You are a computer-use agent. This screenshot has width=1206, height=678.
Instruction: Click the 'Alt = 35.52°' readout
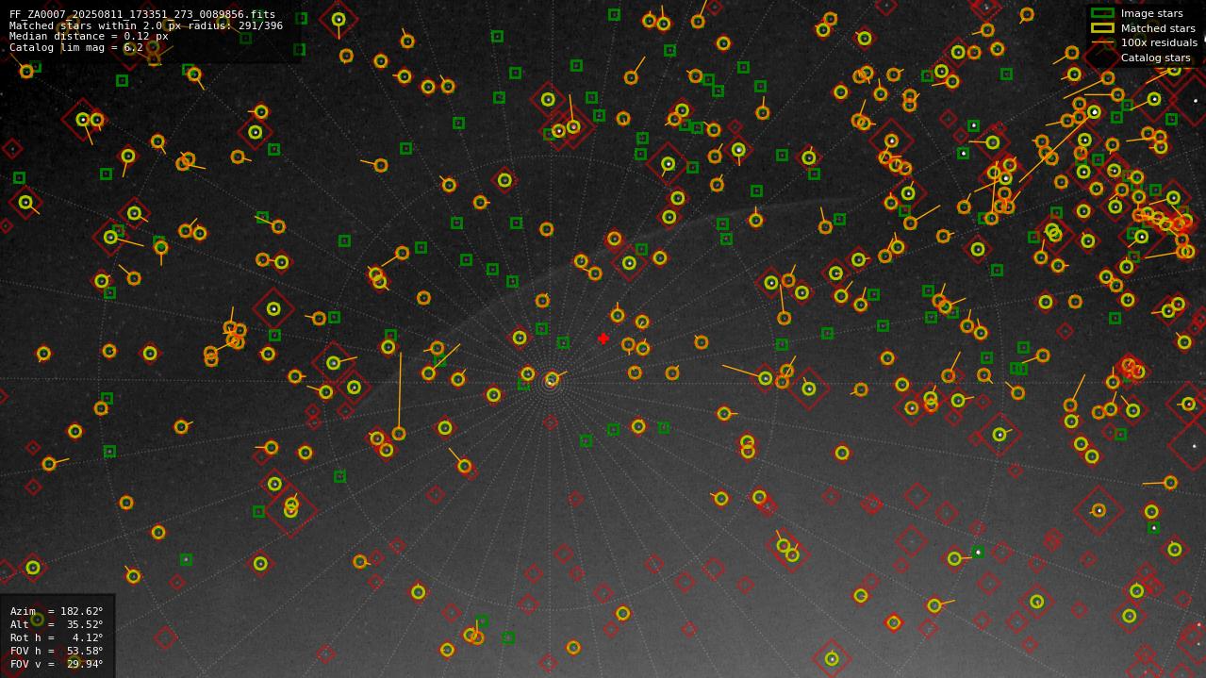[x=57, y=624]
